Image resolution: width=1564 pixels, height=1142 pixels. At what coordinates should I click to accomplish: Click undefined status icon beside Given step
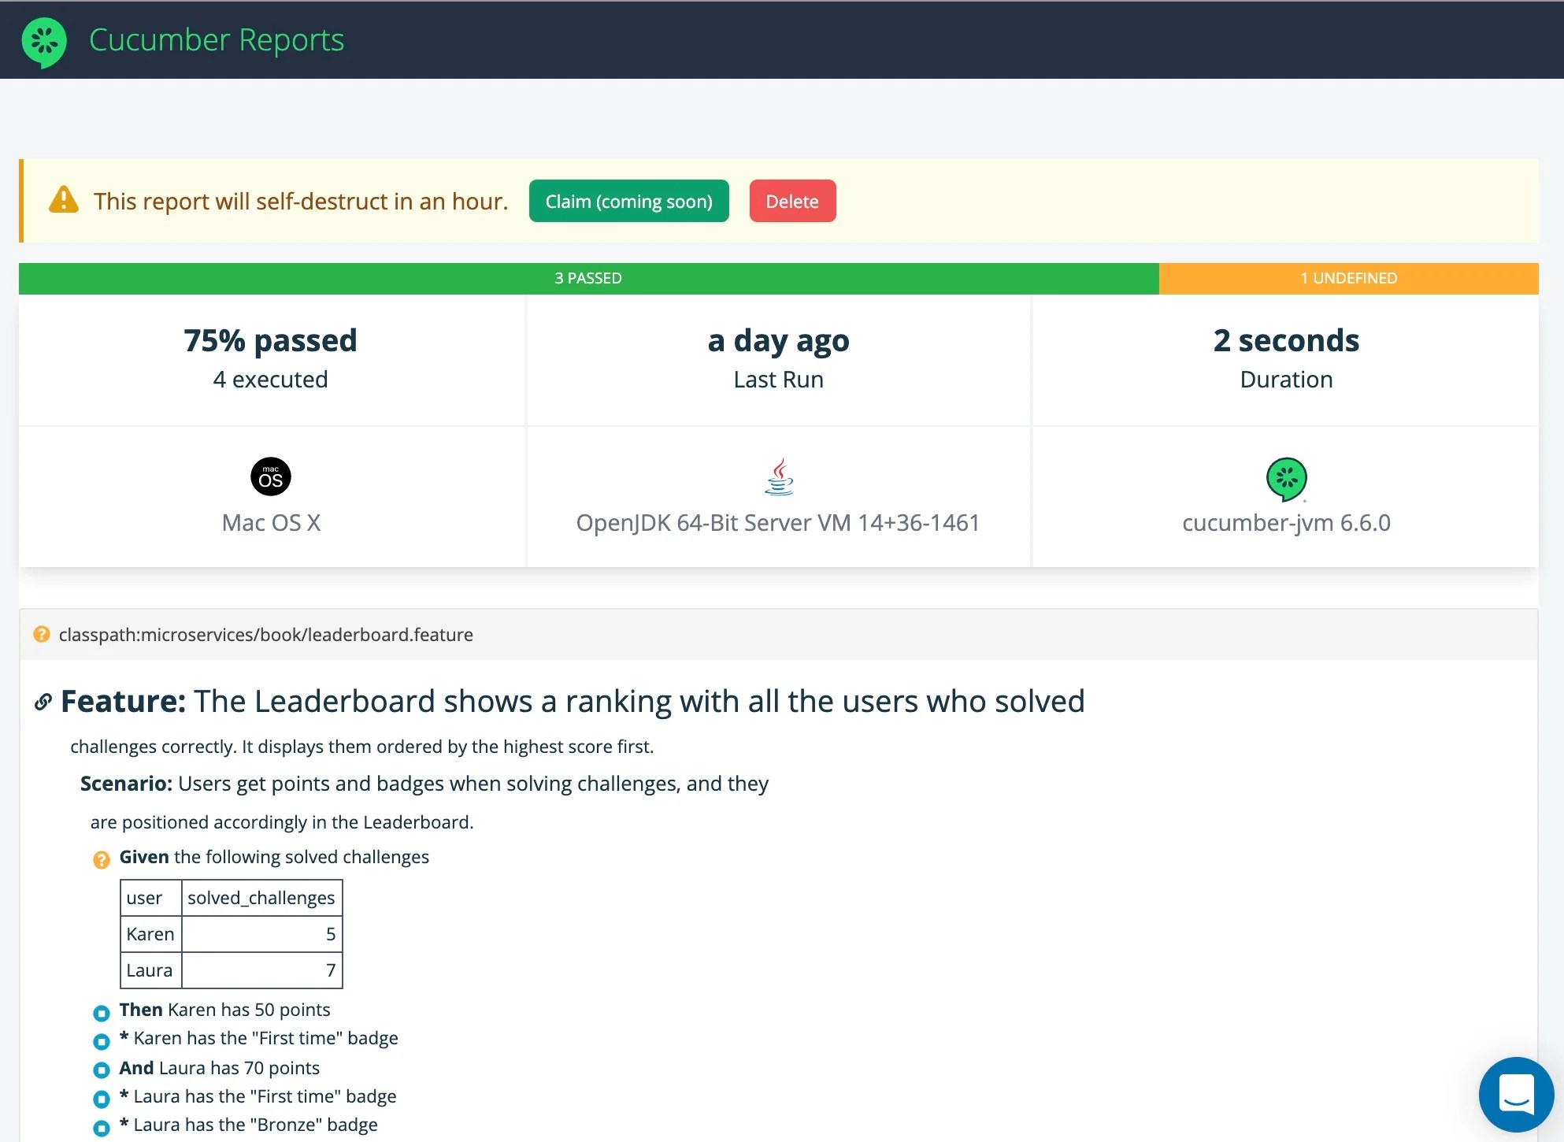[102, 859]
